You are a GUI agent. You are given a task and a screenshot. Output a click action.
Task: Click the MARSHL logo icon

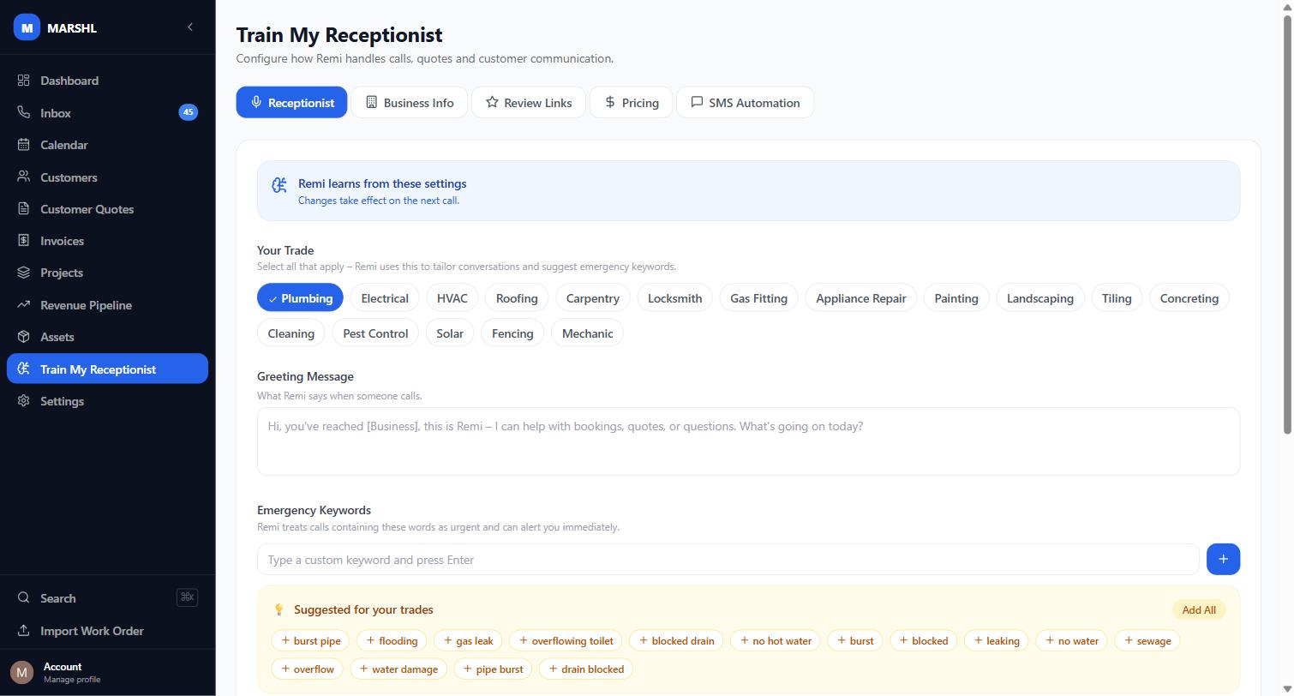coord(27,27)
